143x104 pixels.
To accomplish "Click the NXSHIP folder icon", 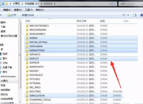I will pos(27,71).
